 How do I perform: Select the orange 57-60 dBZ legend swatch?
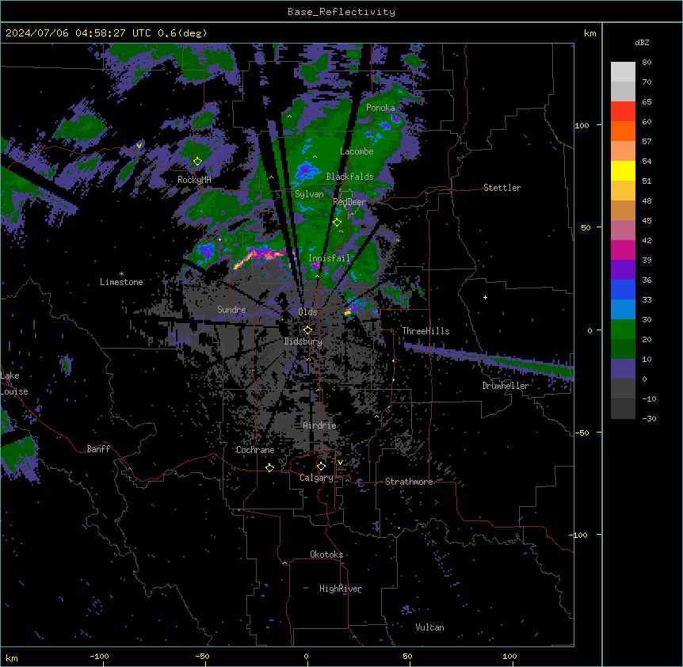(623, 131)
